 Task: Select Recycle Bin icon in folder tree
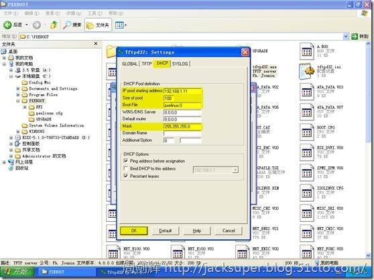click(x=11, y=168)
